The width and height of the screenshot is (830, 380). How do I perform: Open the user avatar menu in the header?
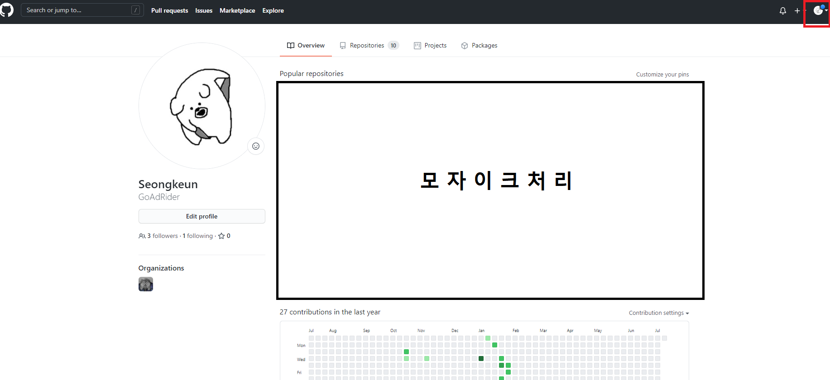pyautogui.click(x=820, y=10)
